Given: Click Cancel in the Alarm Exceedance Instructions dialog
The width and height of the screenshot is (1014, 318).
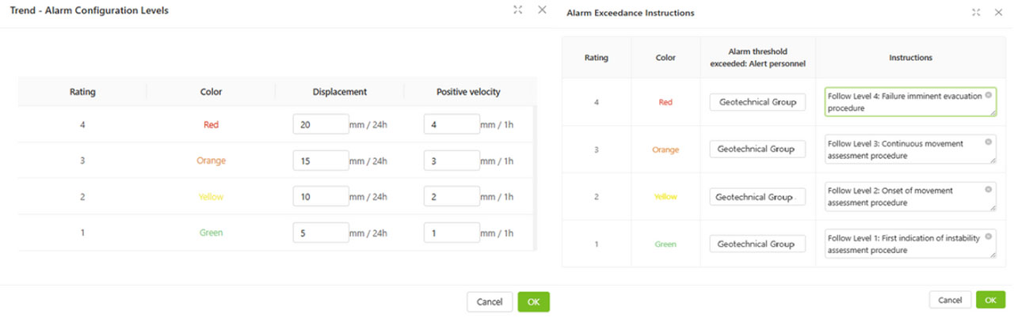Looking at the screenshot, I should pos(949,300).
